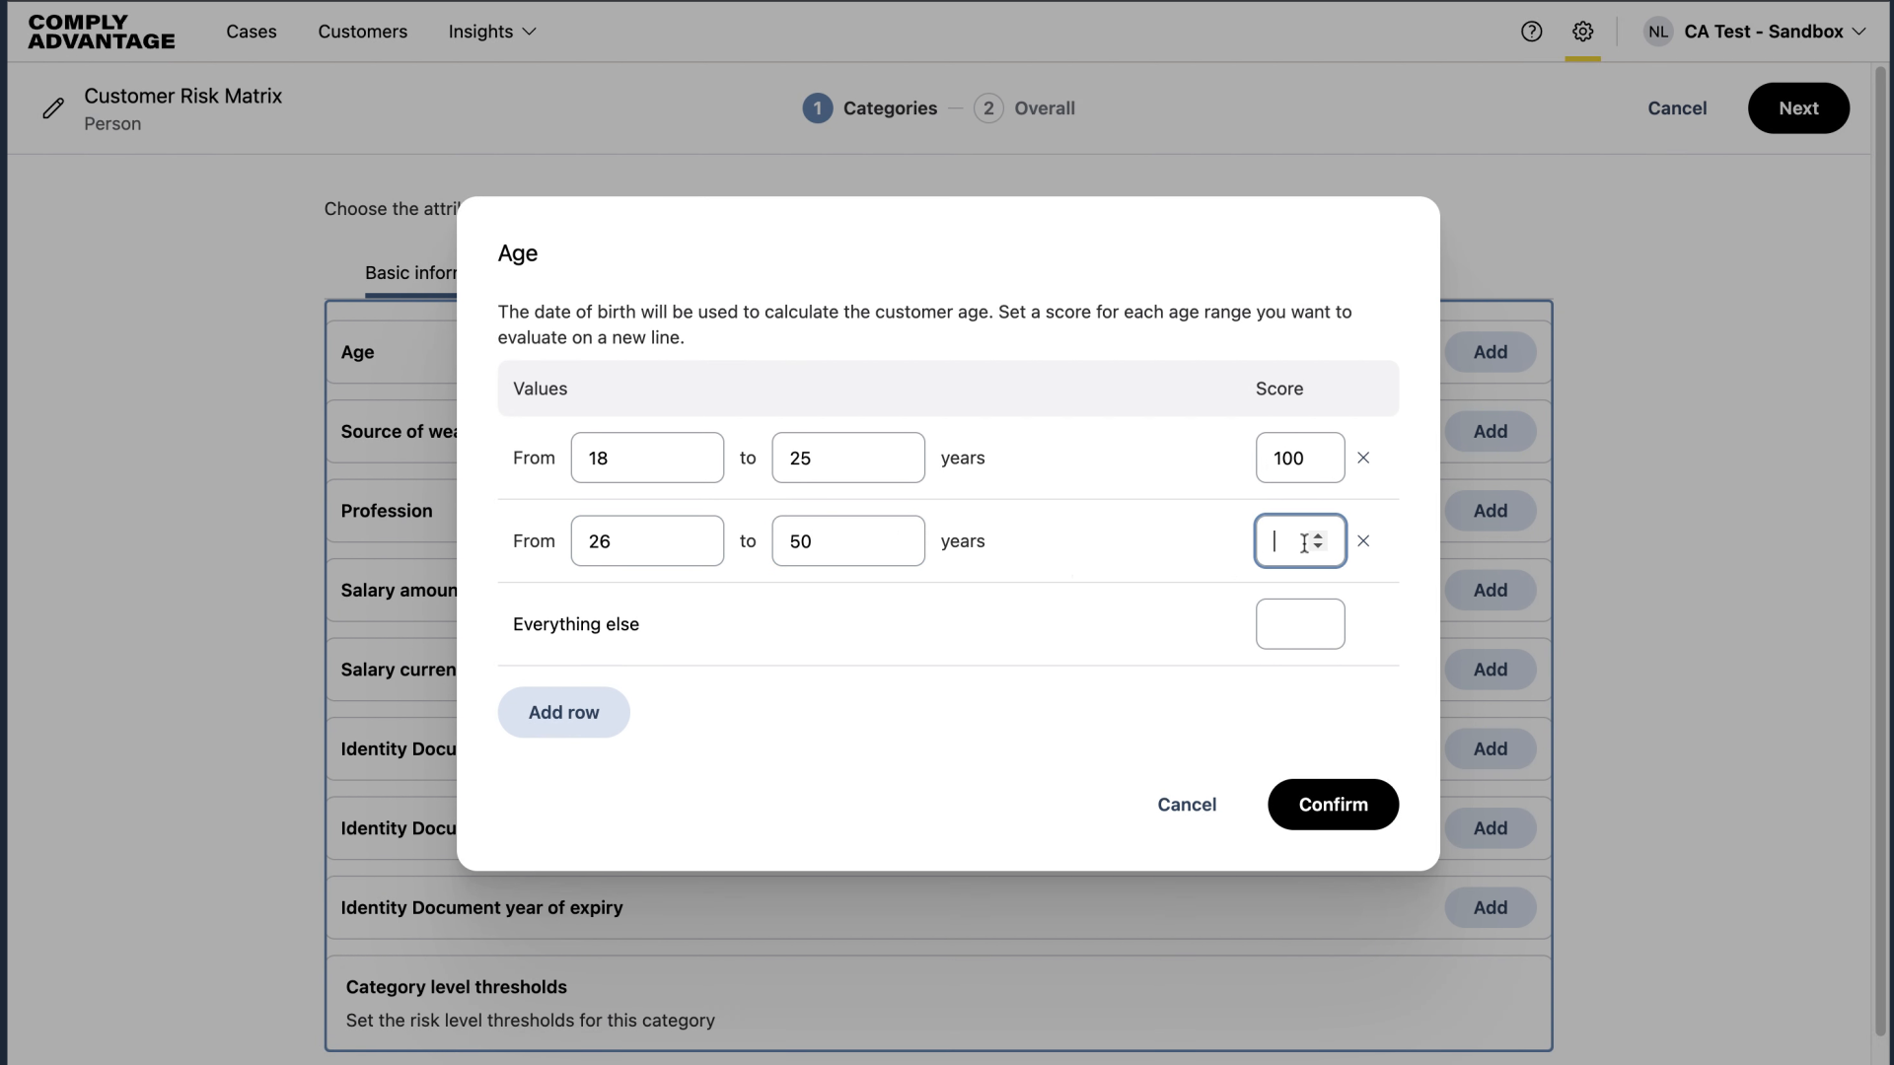
Task: Remove the 26 to 50 age row
Action: [x=1363, y=540]
